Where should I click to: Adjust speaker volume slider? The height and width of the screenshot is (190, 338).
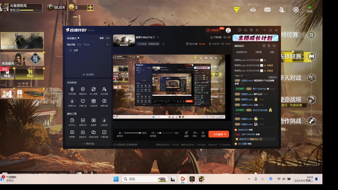click(165, 133)
